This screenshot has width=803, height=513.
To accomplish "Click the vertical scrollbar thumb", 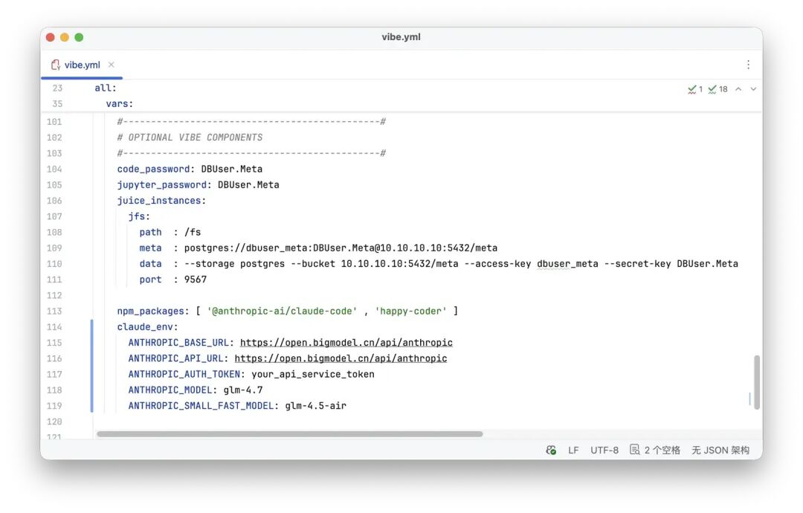I will point(757,382).
